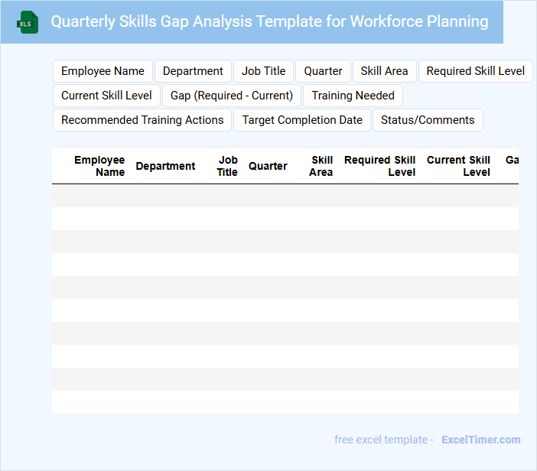537x471 pixels.
Task: Click the green XLS file icon
Action: 28,22
